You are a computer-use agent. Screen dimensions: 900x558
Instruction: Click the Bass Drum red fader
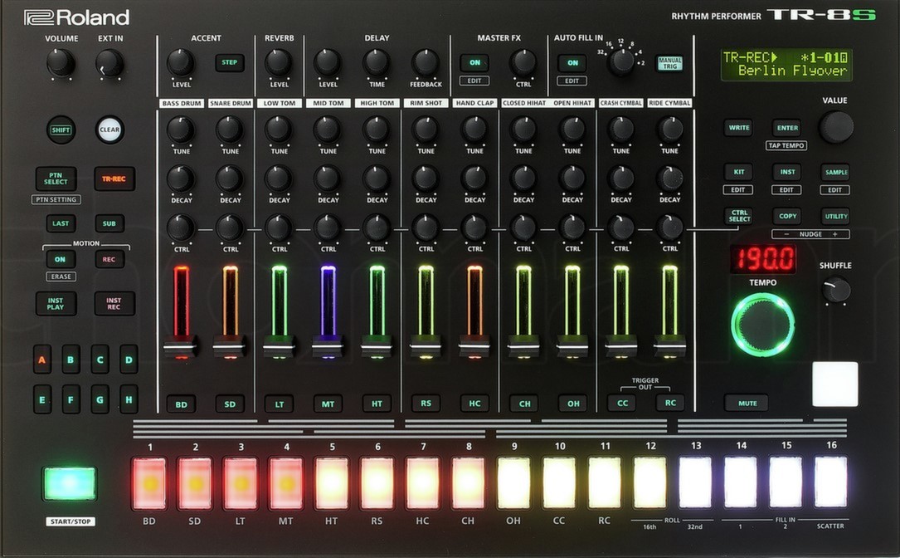pyautogui.click(x=181, y=346)
